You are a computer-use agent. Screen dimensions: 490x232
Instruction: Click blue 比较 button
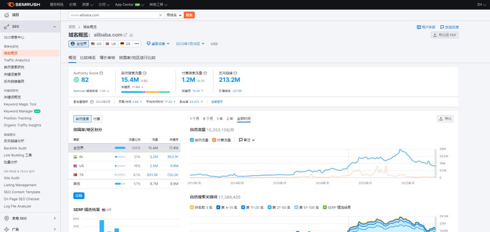click(x=79, y=196)
